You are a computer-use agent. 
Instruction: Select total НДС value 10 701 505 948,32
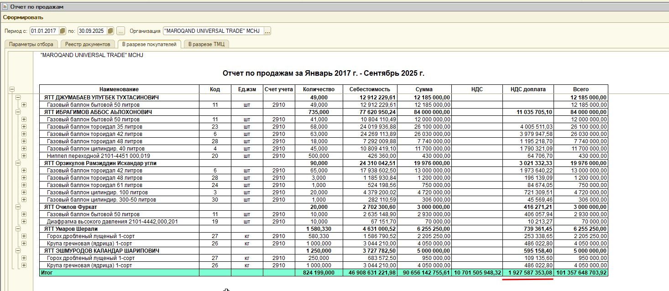[x=477, y=272]
